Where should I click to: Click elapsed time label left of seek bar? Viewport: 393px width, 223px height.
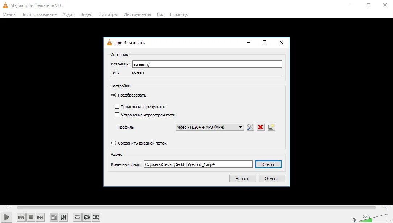click(x=7, y=208)
